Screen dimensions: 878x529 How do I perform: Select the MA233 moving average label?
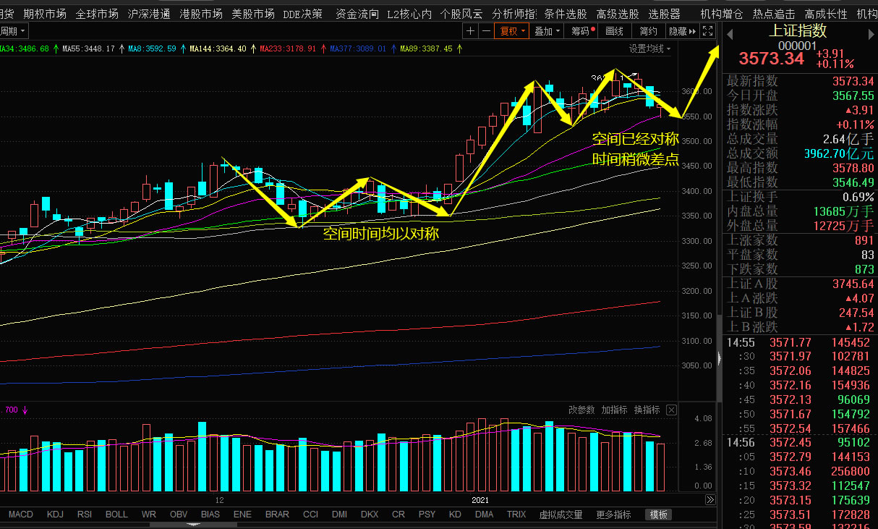click(288, 48)
